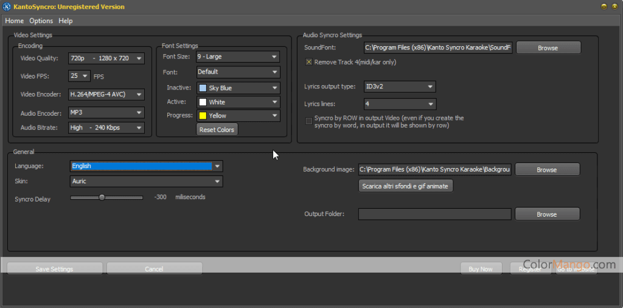Click the Output Folder field
This screenshot has height=308, width=623.
(x=435, y=214)
